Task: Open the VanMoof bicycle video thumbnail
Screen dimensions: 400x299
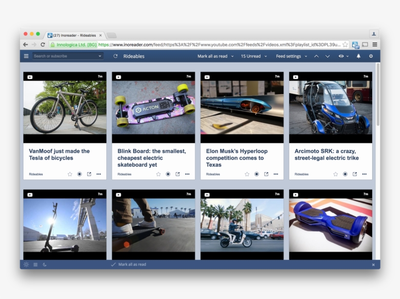Action: (65, 107)
